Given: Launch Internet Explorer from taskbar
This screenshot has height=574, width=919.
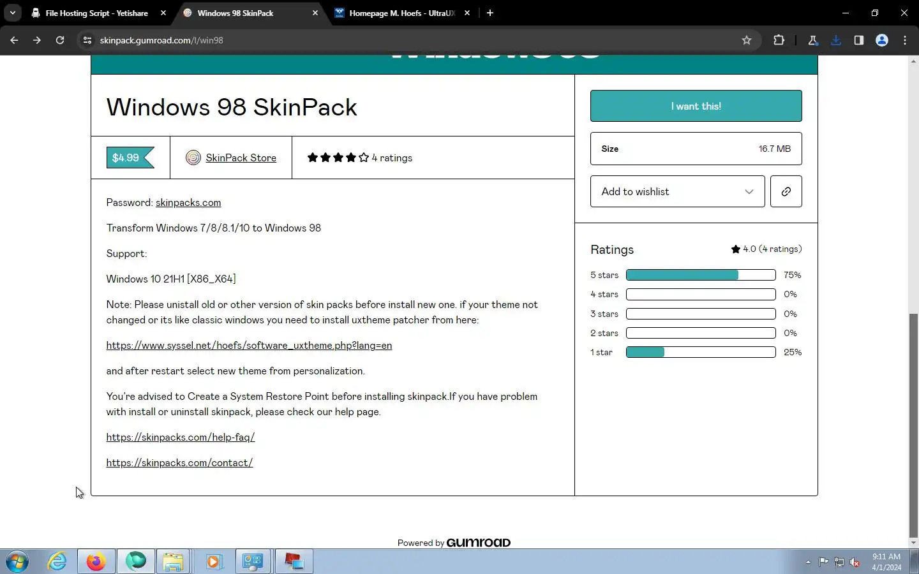Looking at the screenshot, I should click(57, 562).
